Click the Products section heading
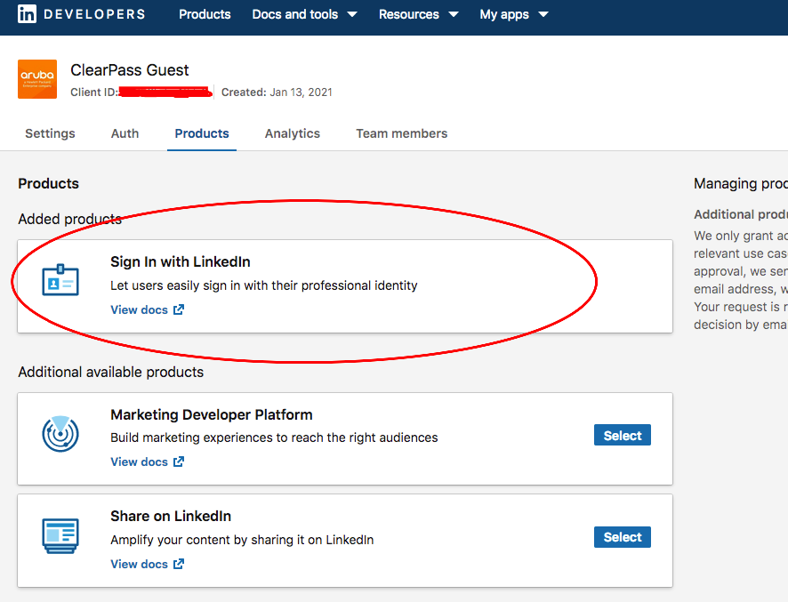 49,183
